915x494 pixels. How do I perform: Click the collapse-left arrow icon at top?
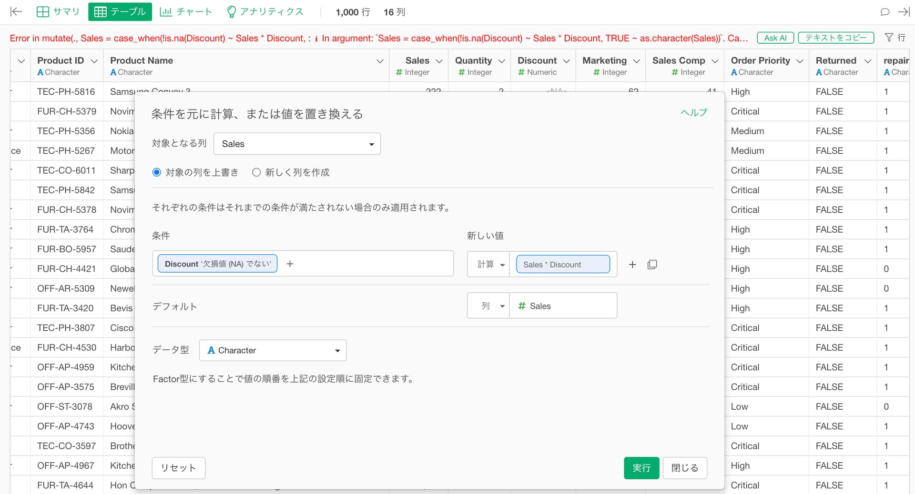point(16,12)
